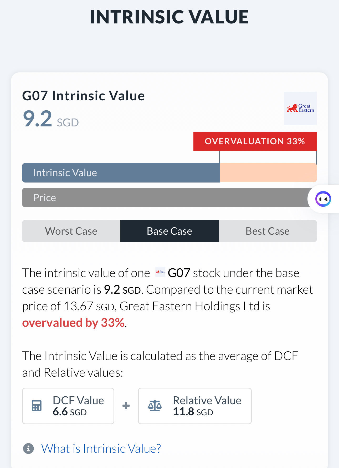This screenshot has width=339, height=468.
Task: Select the Worst Case scenario
Action: (x=71, y=231)
